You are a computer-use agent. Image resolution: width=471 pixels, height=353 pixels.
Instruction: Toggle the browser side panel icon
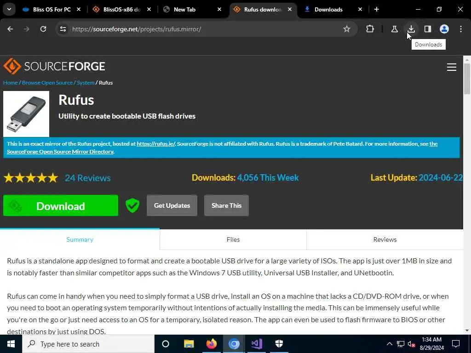coord(428,29)
